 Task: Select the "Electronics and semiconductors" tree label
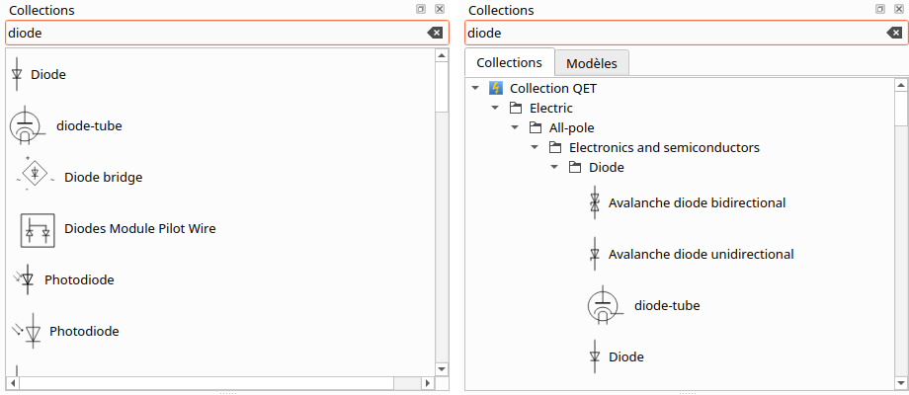pos(664,148)
